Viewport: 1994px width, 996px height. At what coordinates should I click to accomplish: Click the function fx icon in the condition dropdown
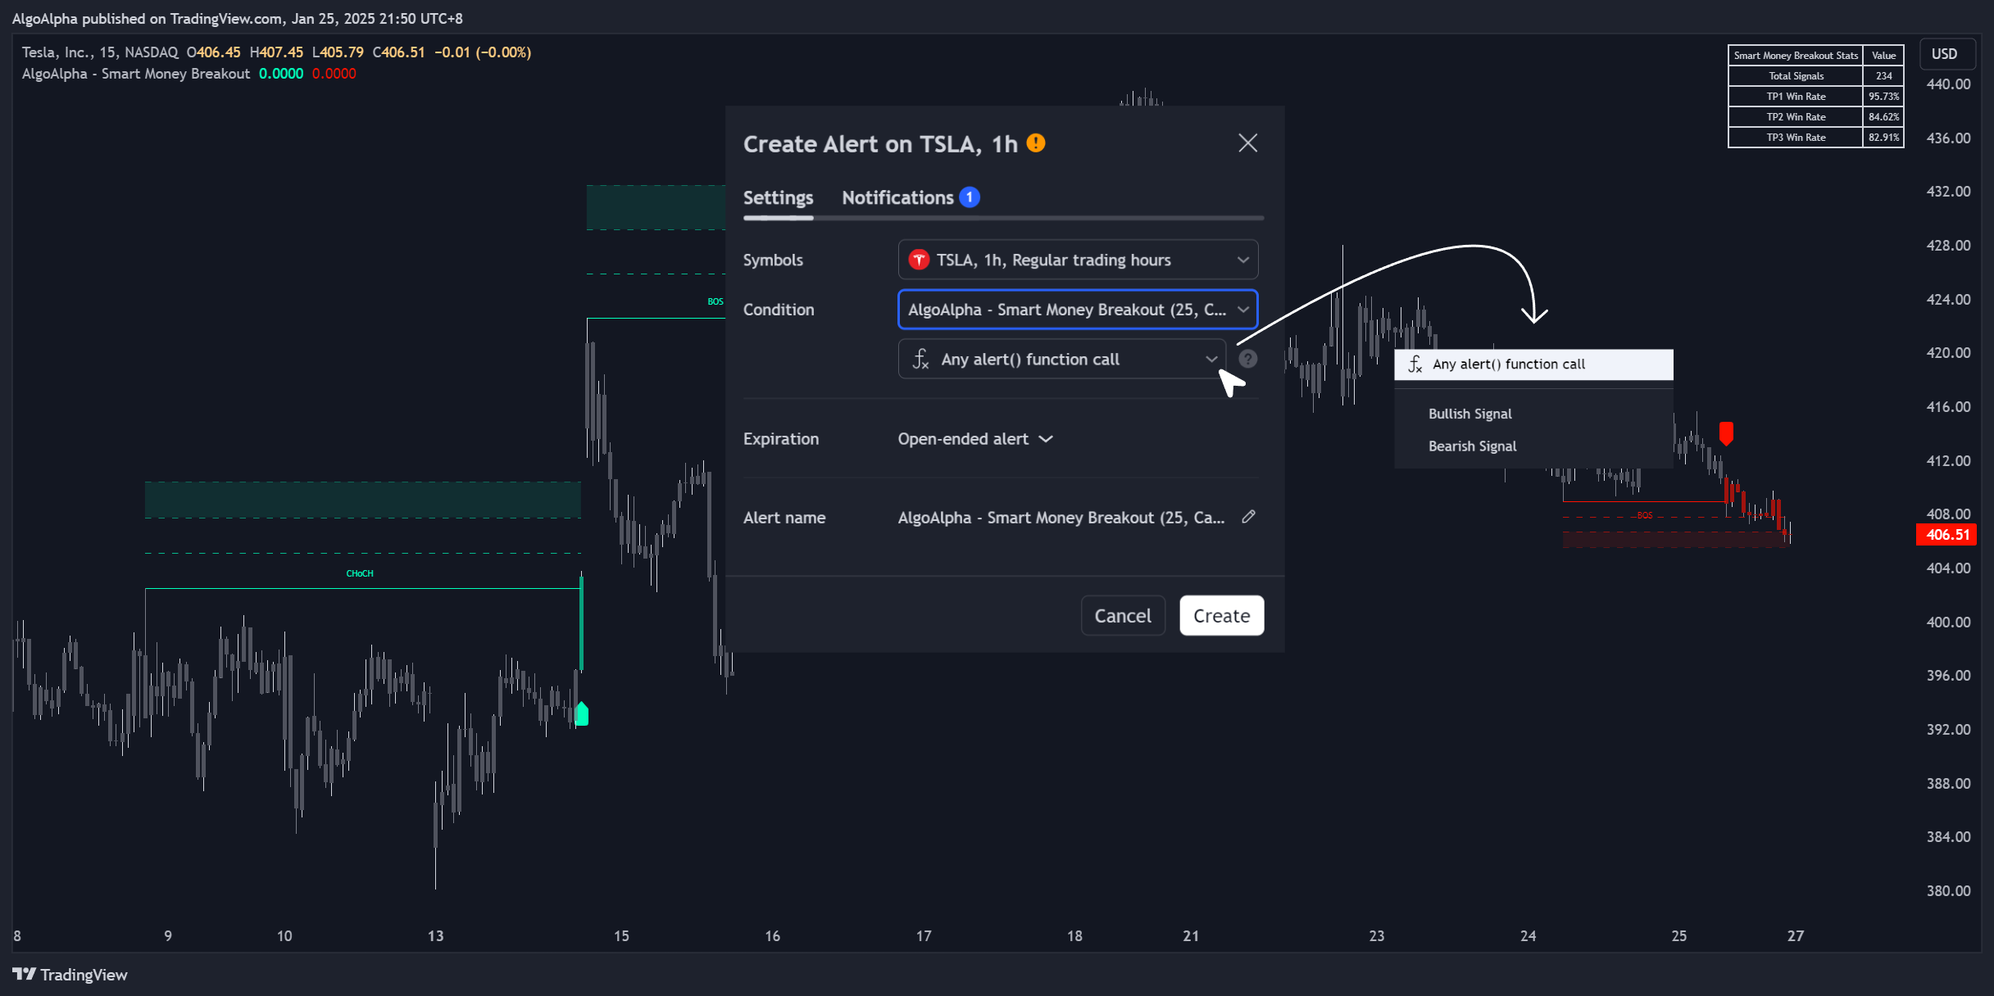click(921, 359)
